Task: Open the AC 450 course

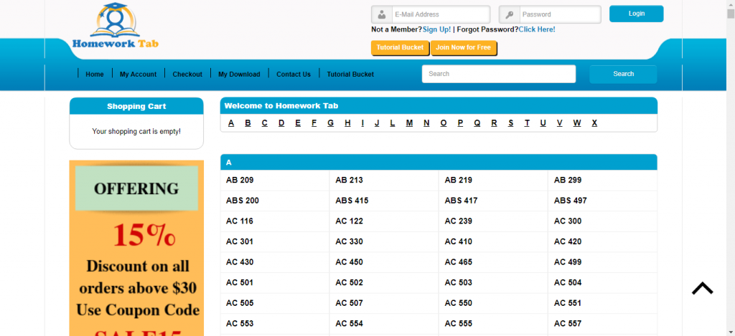Action: click(350, 262)
